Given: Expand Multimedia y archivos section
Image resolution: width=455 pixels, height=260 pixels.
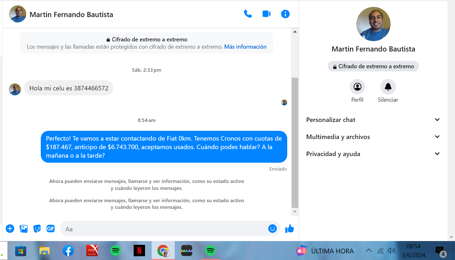Looking at the screenshot, I should tap(373, 137).
